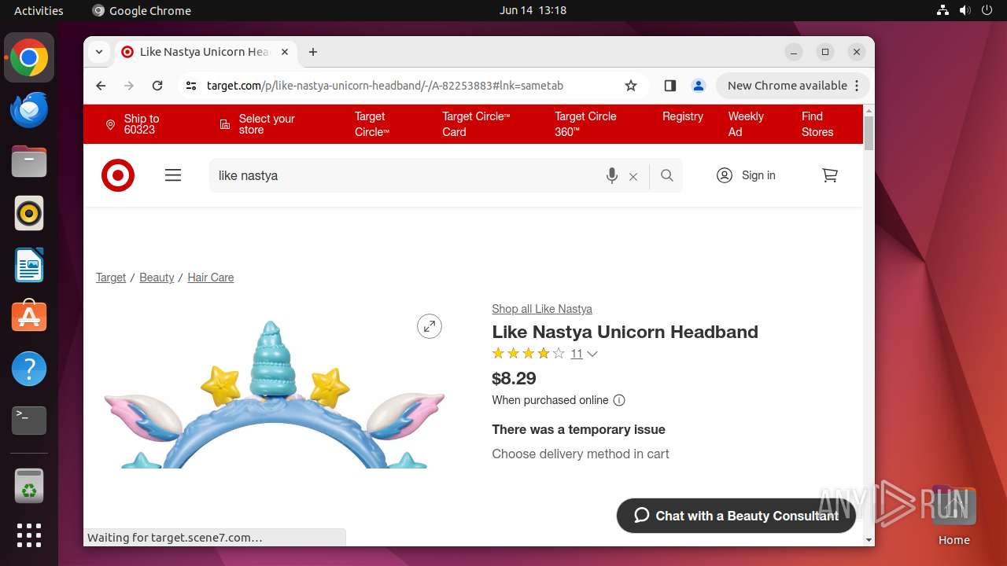Click the info icon beside When purchased online
The image size is (1007, 566).
coord(619,400)
